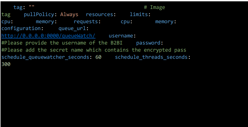Click the password key
Screen dimensions: 248x127
[x=148, y=43]
